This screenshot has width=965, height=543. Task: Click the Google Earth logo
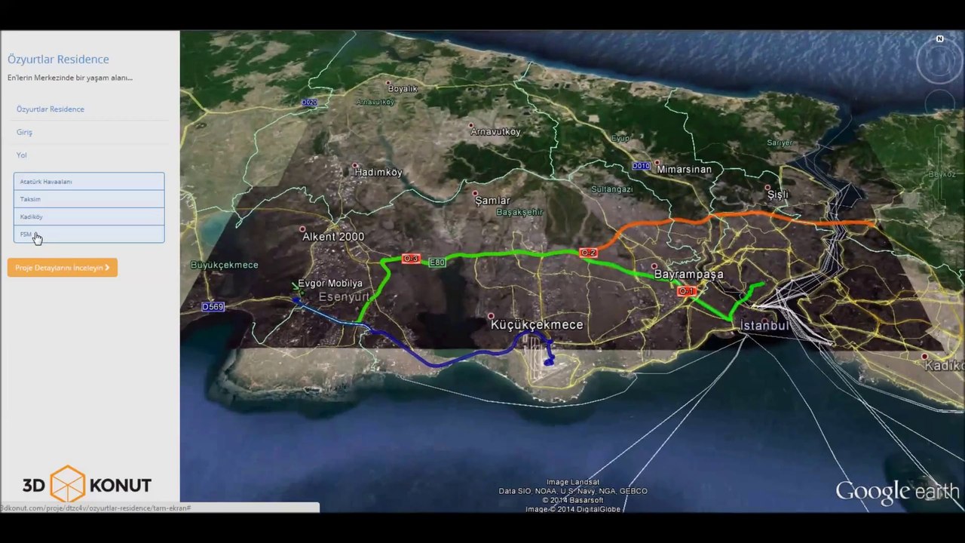[x=897, y=492]
